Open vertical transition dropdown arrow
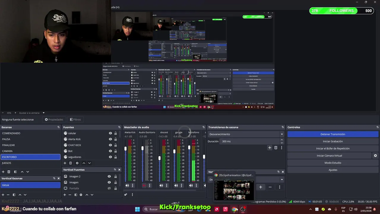The image size is (380, 214). (x=282, y=180)
